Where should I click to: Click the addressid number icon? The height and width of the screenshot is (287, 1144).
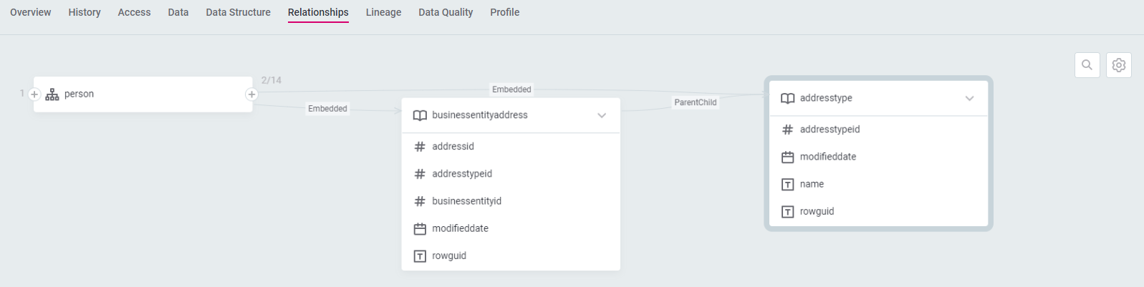420,147
